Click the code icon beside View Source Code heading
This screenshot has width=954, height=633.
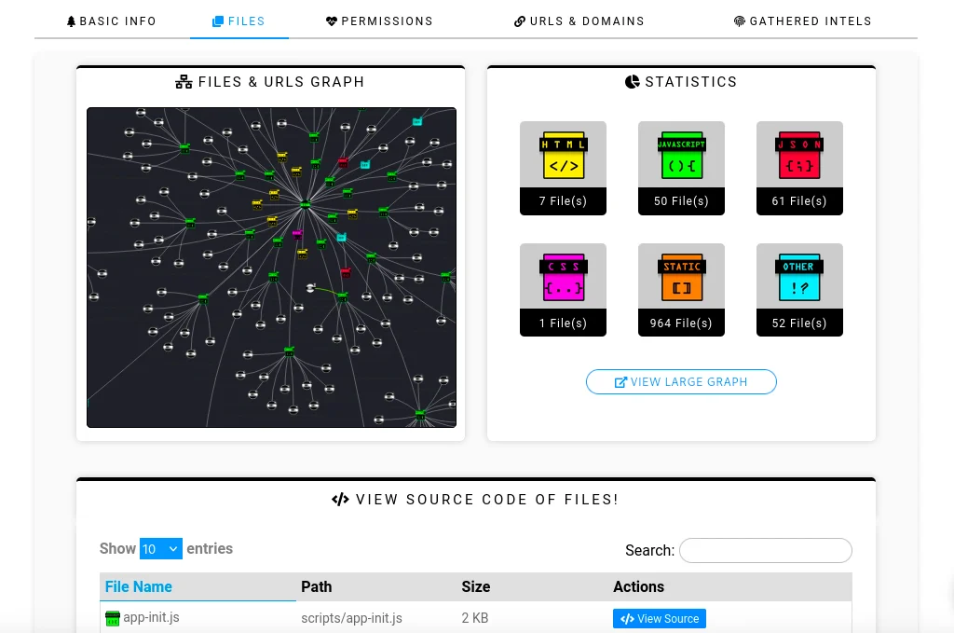point(340,500)
